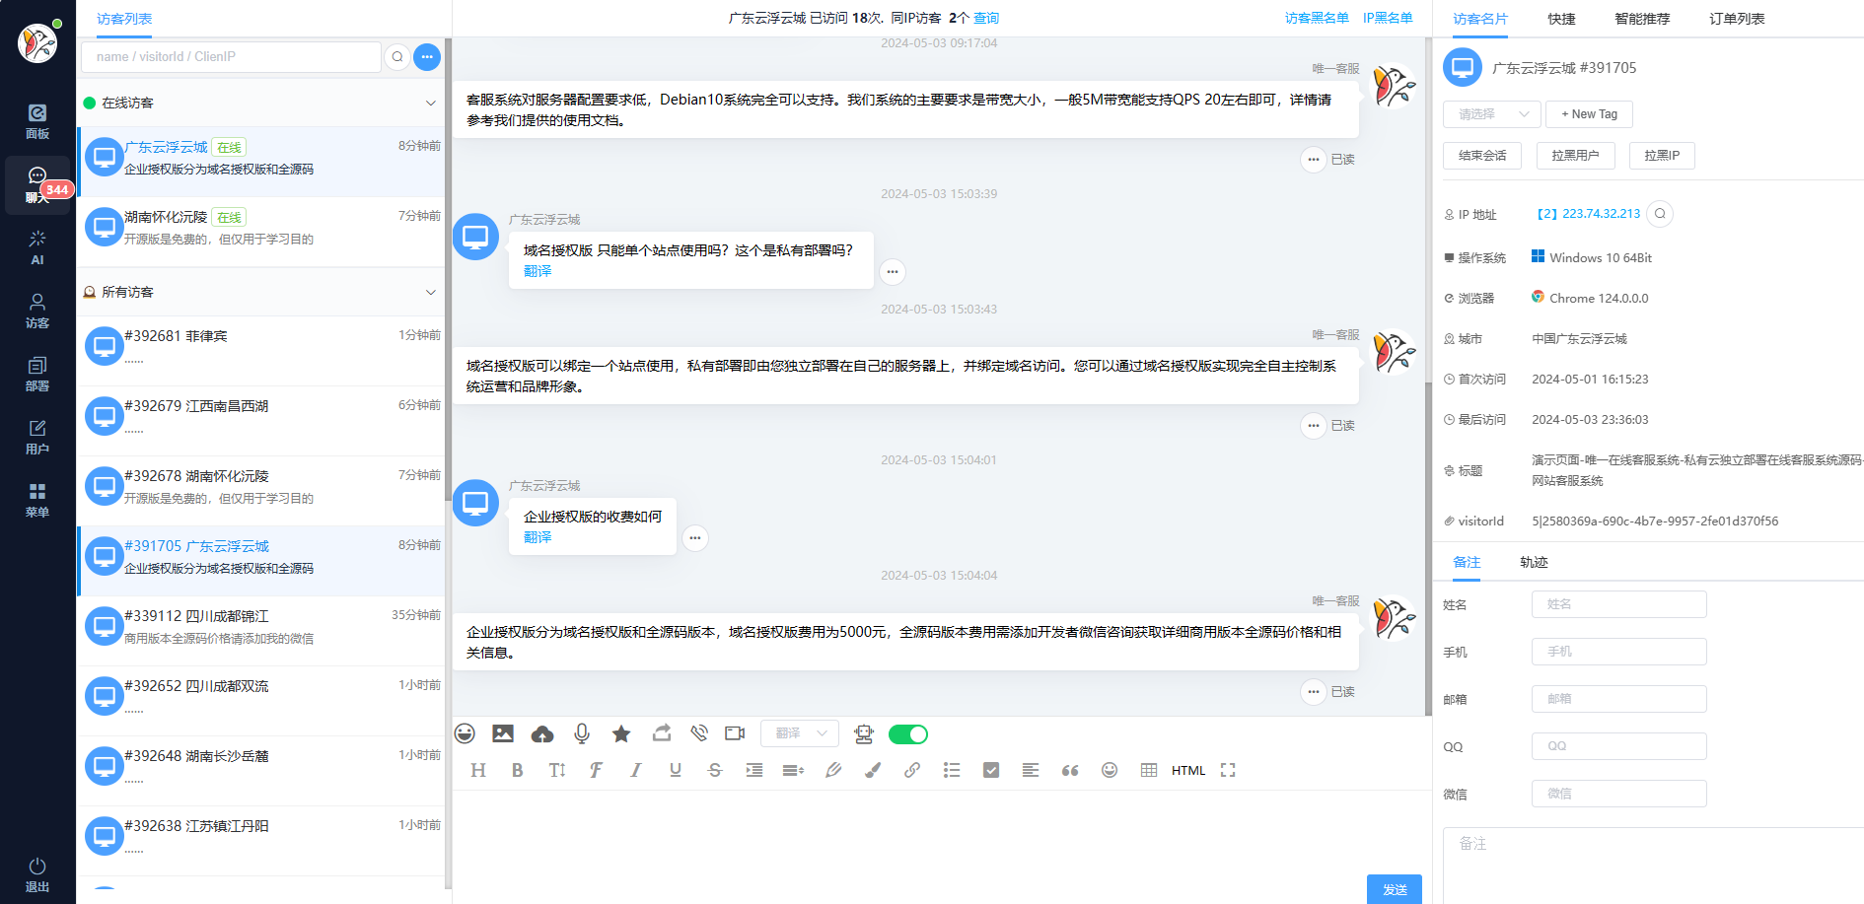1864x904 pixels.
Task: Open the emoji picker in chat toolbar
Action: pos(465,733)
